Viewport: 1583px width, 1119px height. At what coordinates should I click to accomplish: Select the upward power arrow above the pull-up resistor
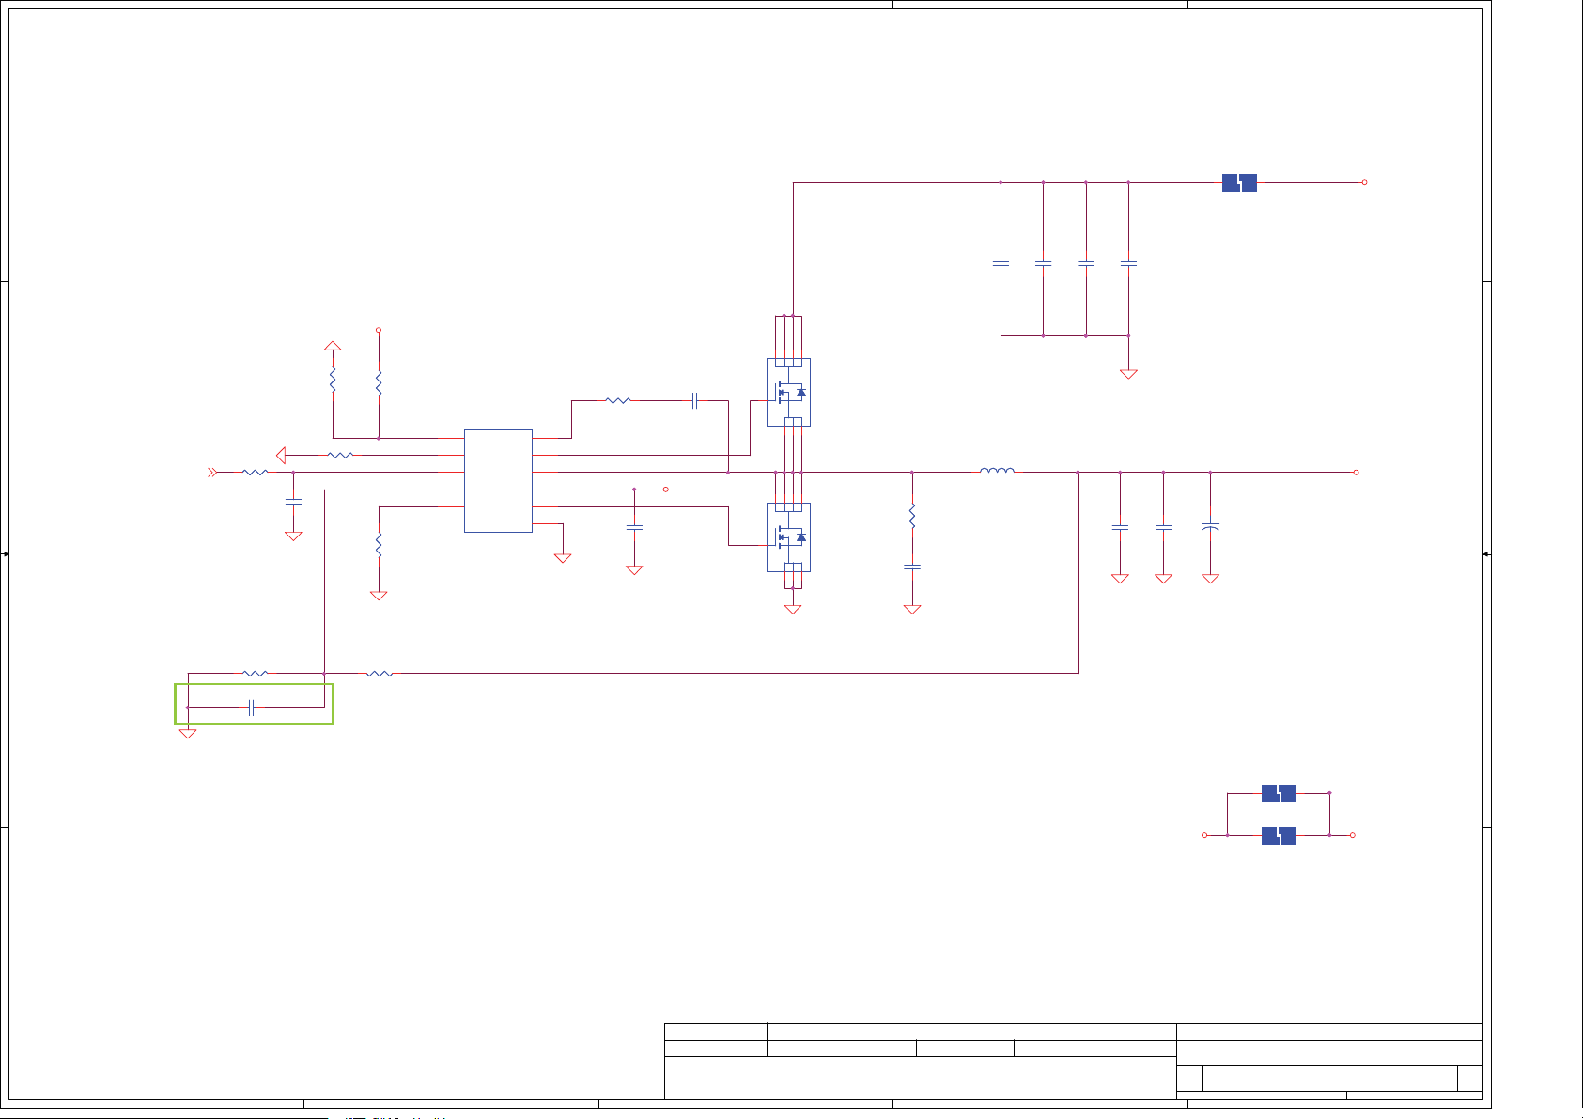click(333, 346)
